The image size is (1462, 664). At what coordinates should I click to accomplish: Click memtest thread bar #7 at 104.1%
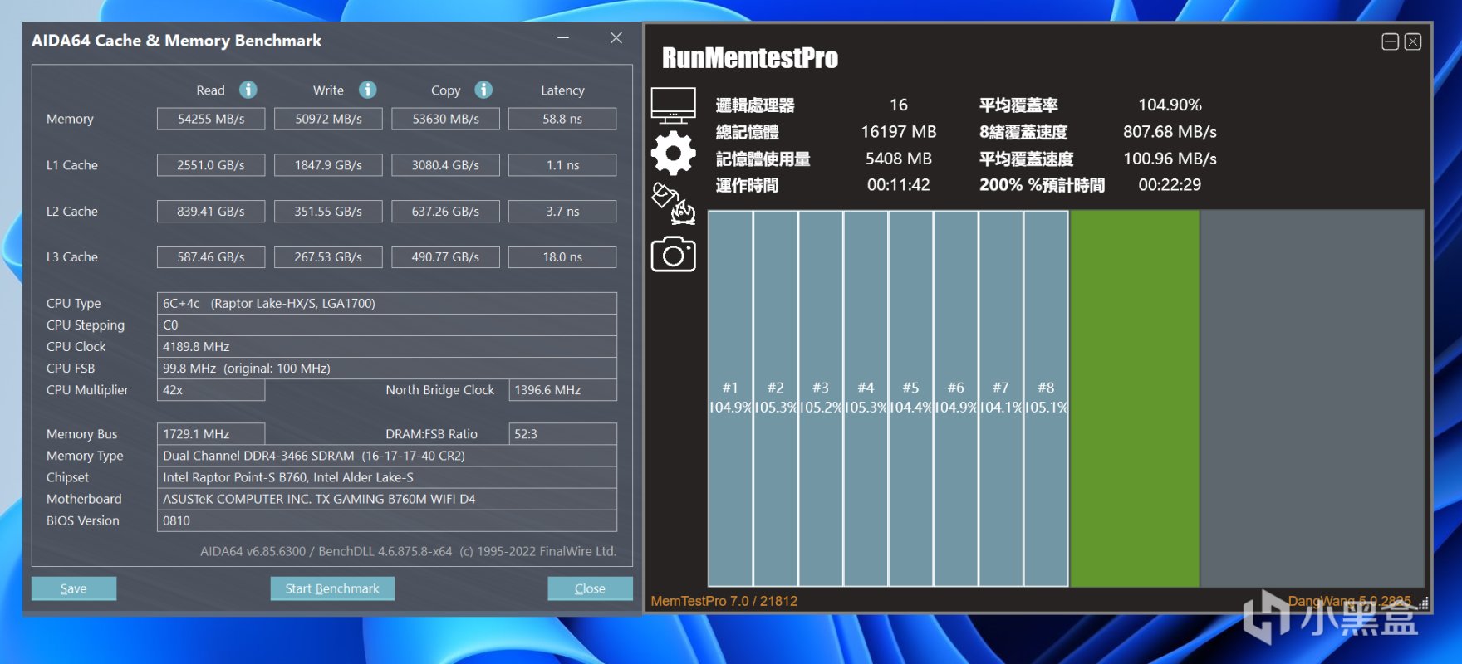click(1001, 398)
